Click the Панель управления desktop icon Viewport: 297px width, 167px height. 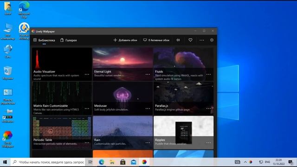point(8,96)
